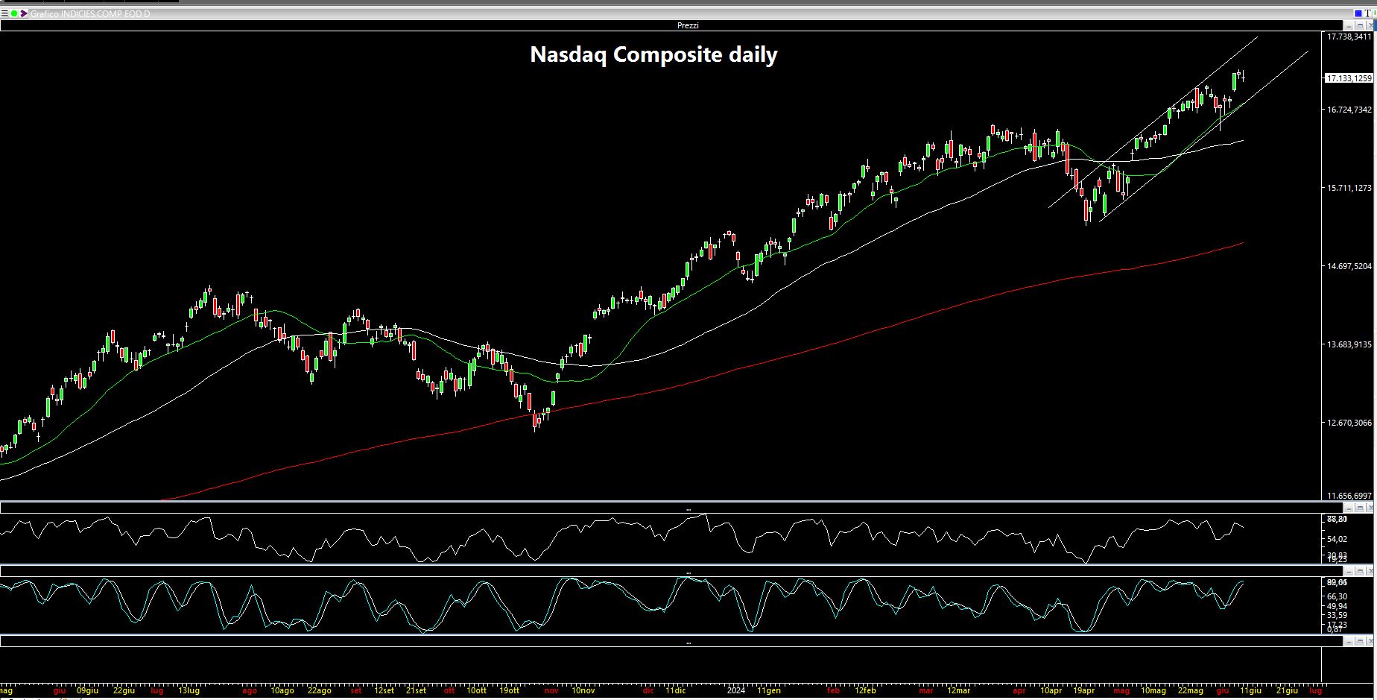Click stochastic axis value 66,30
This screenshot has width=1377, height=700.
1337,596
